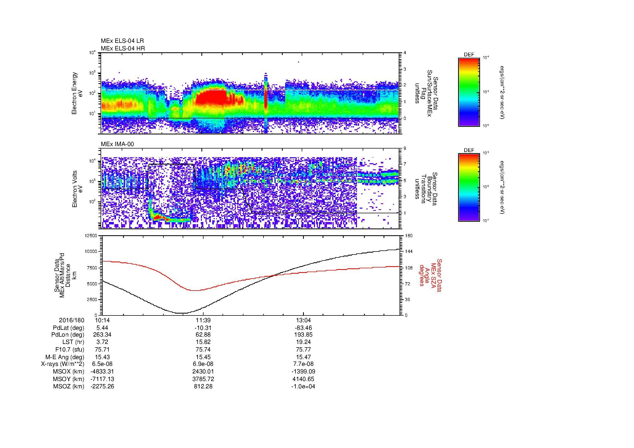Image resolution: width=634 pixels, height=448 pixels.
Task: Click MSOY value 3785.72
Action: coord(203,379)
